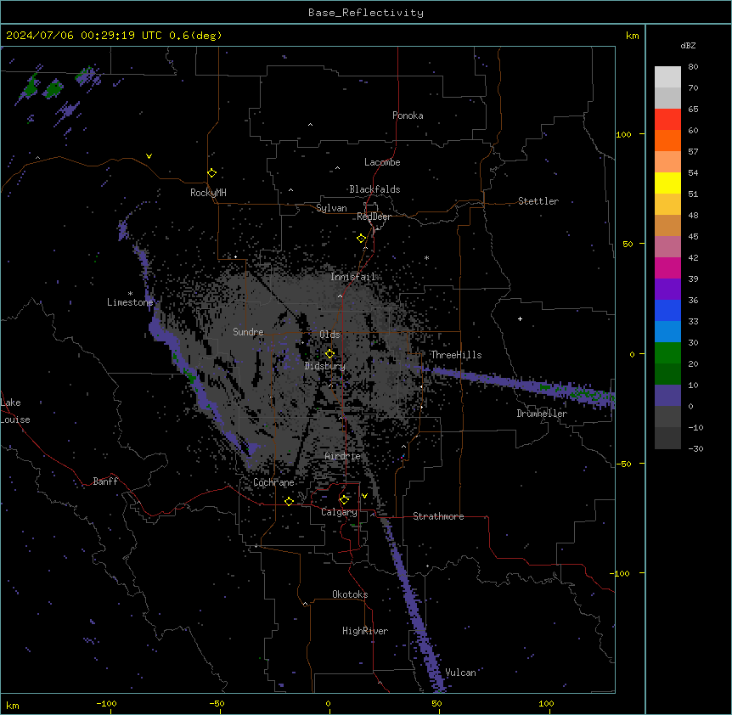Click the Limestone label
The height and width of the screenshot is (715, 732).
coord(130,302)
